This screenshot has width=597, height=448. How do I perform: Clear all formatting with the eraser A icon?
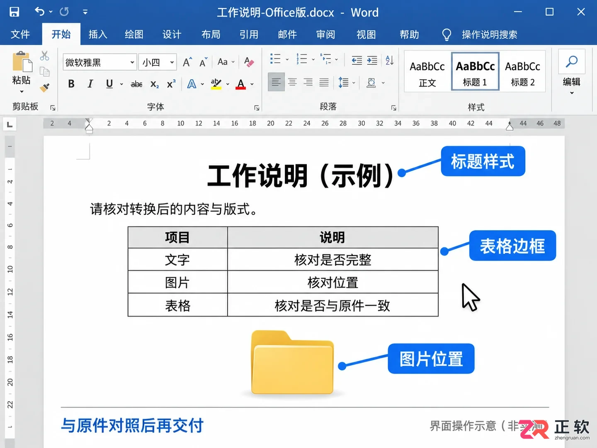point(249,62)
